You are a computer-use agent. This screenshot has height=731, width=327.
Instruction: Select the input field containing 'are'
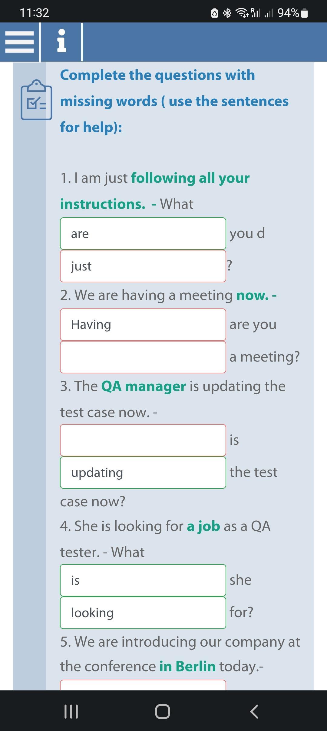click(x=143, y=234)
